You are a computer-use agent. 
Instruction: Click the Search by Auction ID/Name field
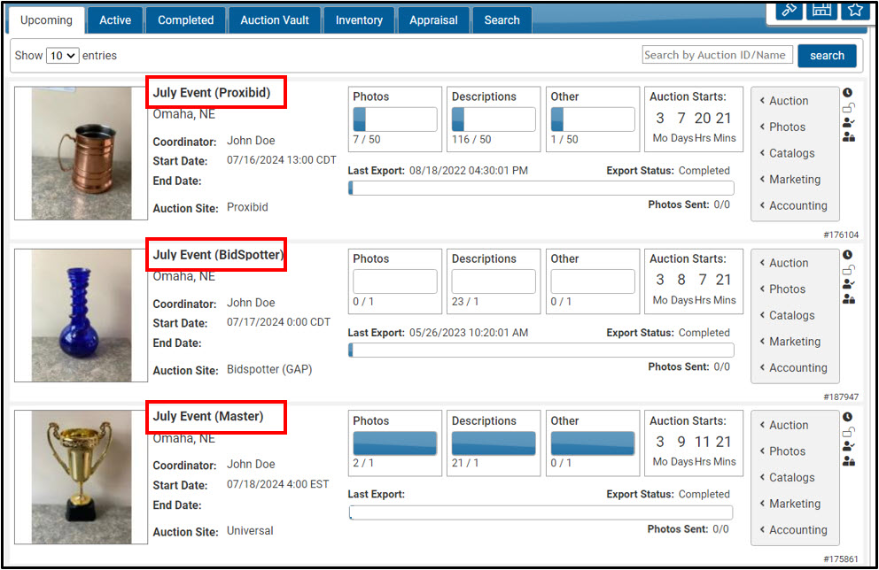click(718, 55)
